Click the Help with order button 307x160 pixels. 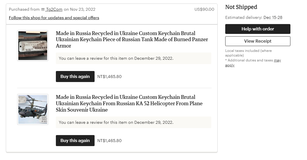click(x=258, y=29)
